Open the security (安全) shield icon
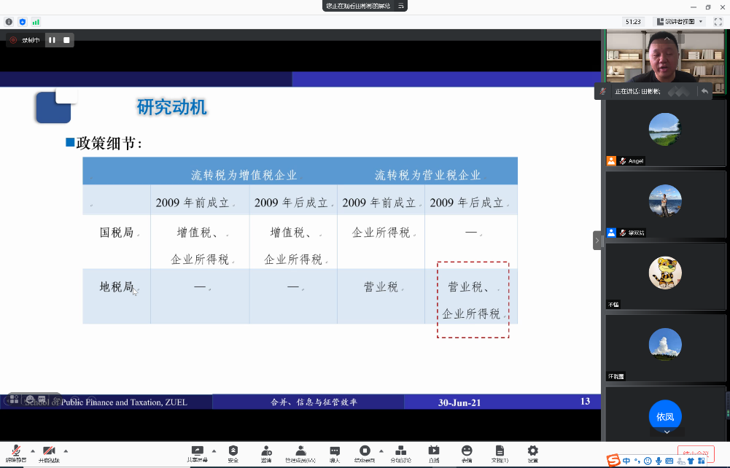 coord(233,453)
